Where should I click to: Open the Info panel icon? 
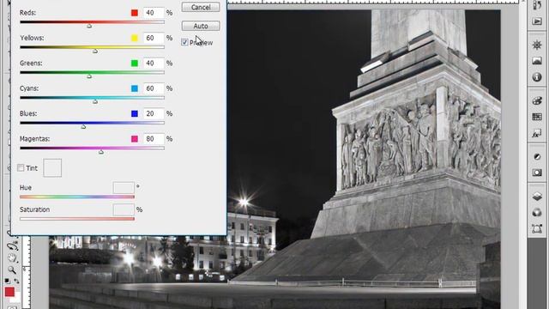pyautogui.click(x=537, y=77)
